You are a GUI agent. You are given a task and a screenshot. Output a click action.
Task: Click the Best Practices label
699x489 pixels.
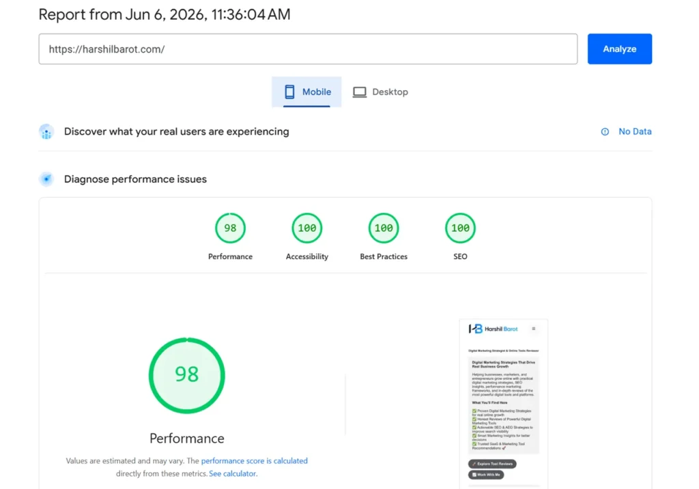(x=384, y=256)
